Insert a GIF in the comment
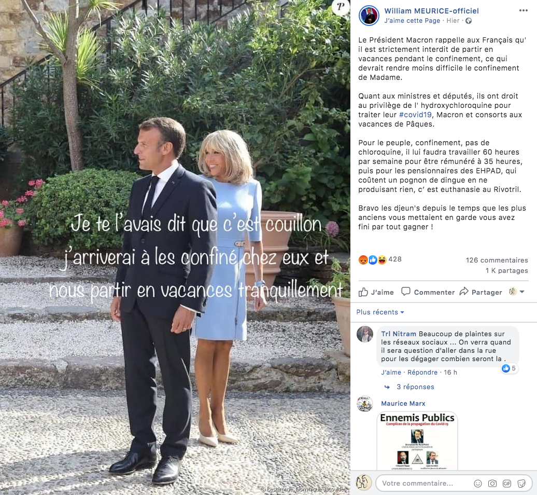The height and width of the screenshot is (495, 537). [x=507, y=484]
